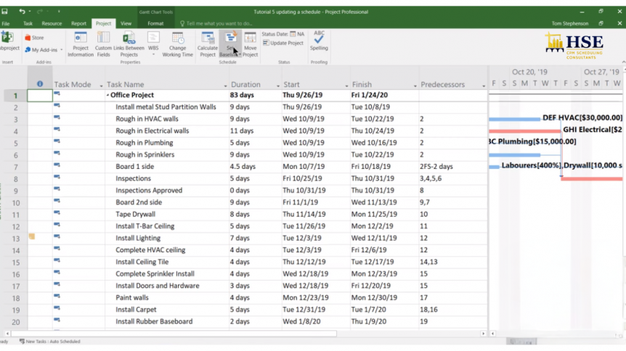Click the Paint walls task name

[132, 297]
